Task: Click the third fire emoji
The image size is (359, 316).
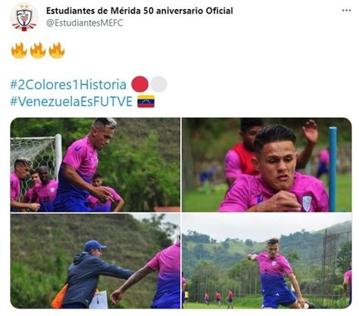Action: (x=57, y=51)
